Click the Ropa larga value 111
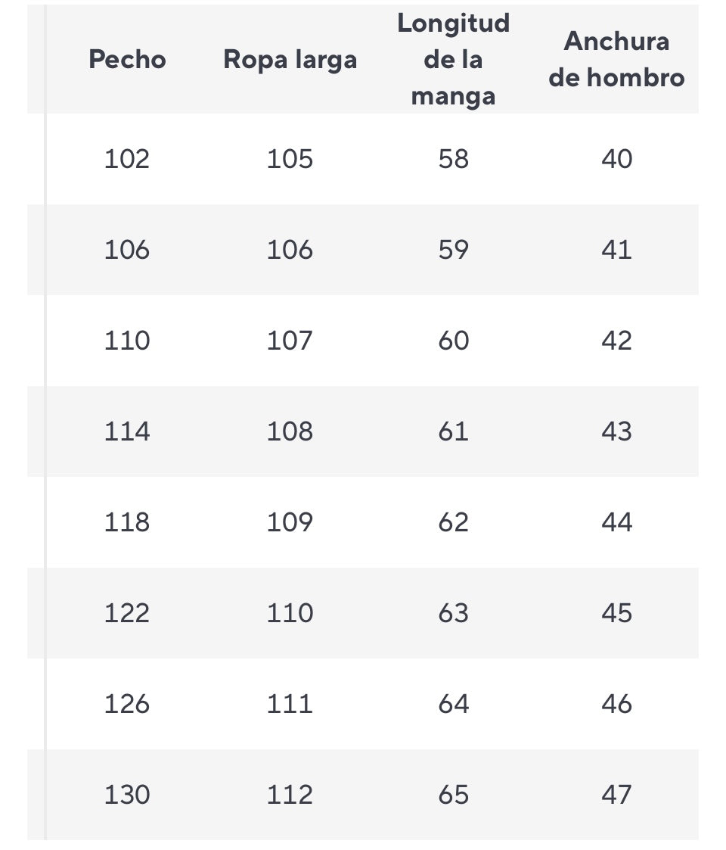The height and width of the screenshot is (850, 726). point(290,704)
